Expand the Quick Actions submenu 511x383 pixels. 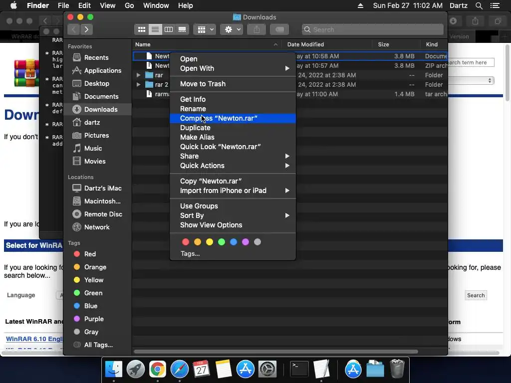(x=233, y=166)
